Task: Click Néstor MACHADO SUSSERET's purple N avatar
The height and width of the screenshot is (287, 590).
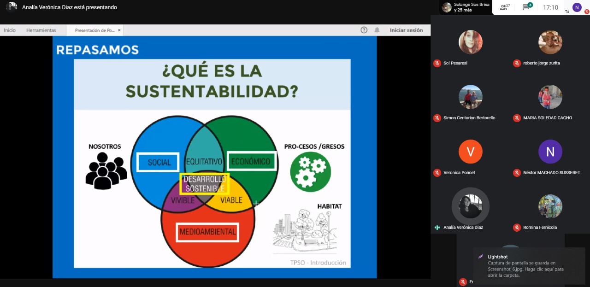Action: point(550,152)
